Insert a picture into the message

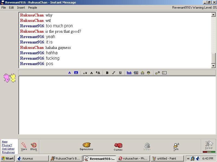(136, 73)
